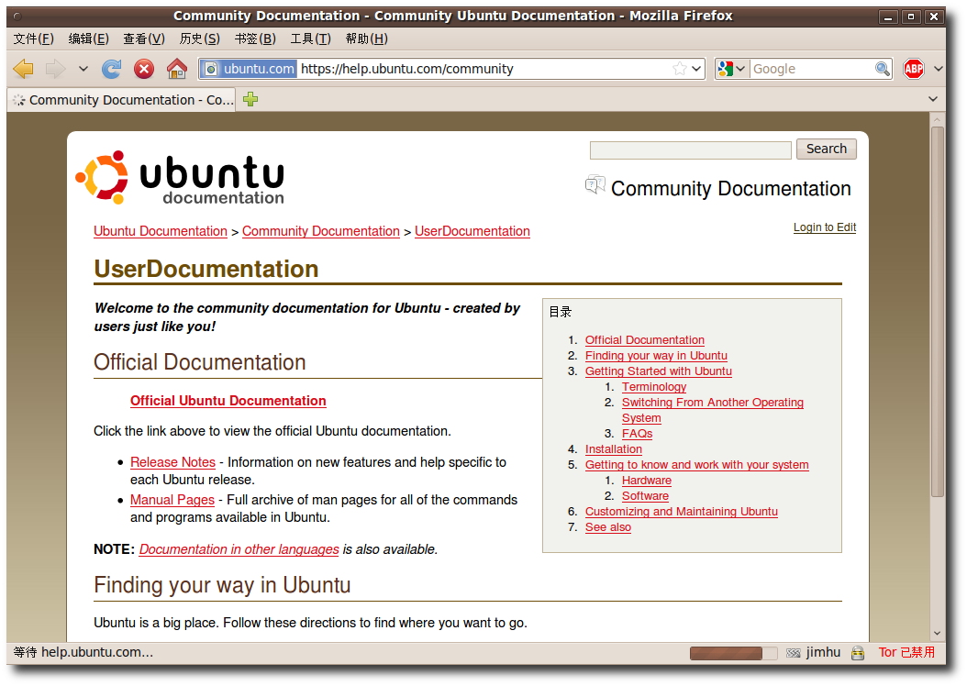967x686 pixels.
Task: Open the Software contents link
Action: click(645, 496)
